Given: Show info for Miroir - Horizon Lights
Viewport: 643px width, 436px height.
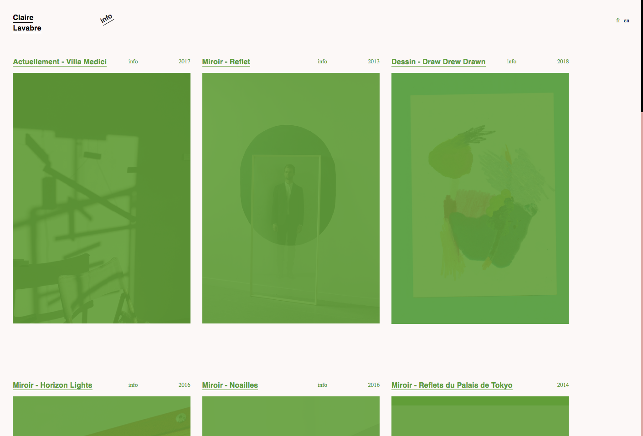Looking at the screenshot, I should pos(133,385).
